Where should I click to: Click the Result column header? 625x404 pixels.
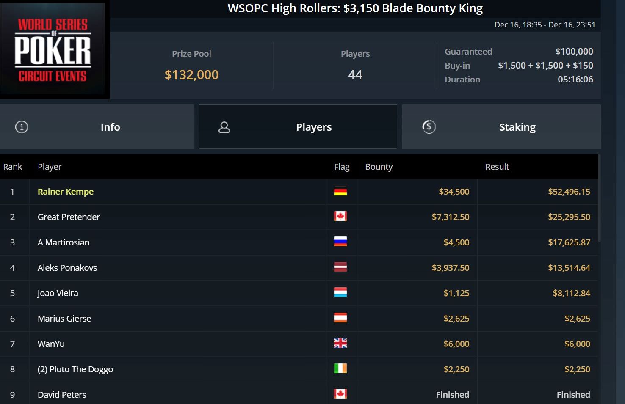pos(497,167)
